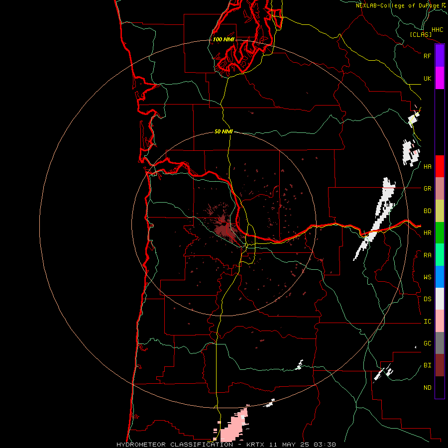Click the RF purple legend swatch
Screen dimensions: 448x448
pos(440,56)
